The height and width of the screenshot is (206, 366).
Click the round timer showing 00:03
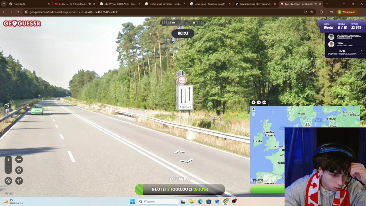pyautogui.click(x=183, y=33)
